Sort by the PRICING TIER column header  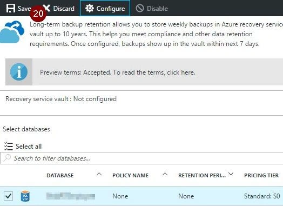[261, 175]
